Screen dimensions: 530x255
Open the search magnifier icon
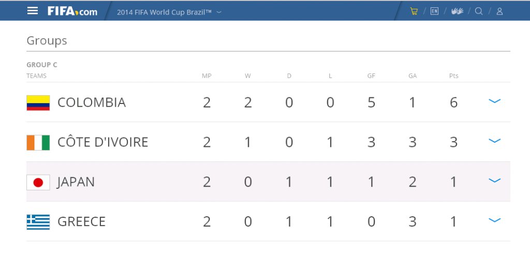[479, 11]
